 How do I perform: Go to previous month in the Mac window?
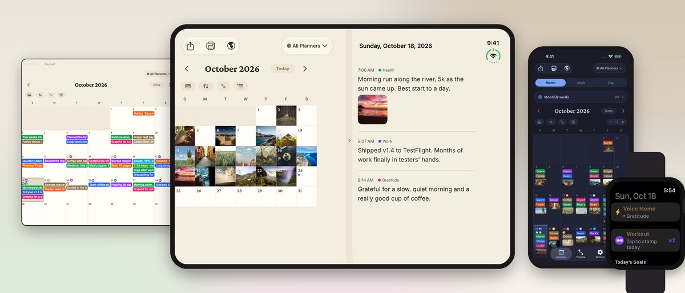click(29, 85)
